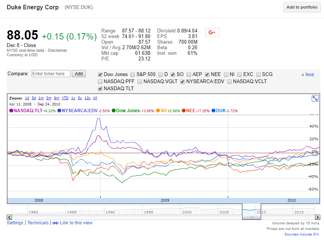Set chart zoom to 5y
This screenshot has height=240, width=324.
[x=80, y=98]
